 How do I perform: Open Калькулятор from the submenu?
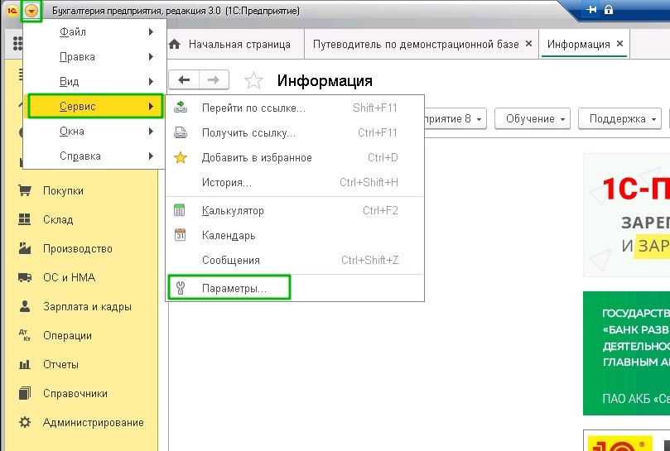(x=295, y=210)
